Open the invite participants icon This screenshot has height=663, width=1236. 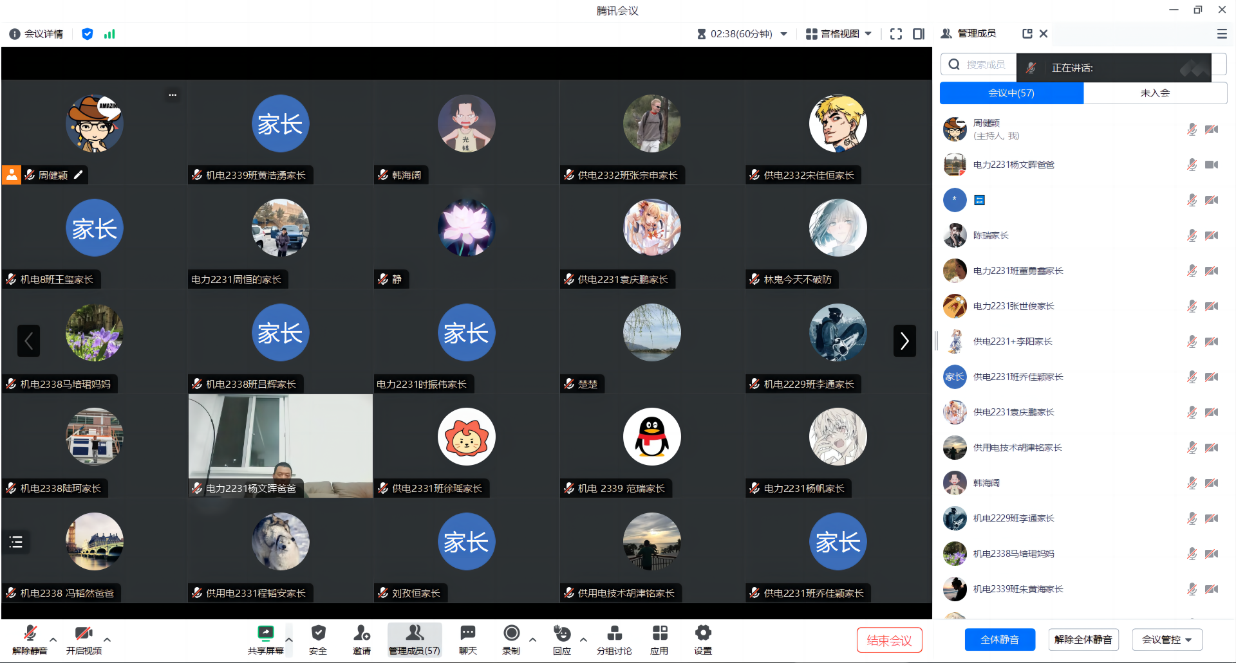[362, 633]
